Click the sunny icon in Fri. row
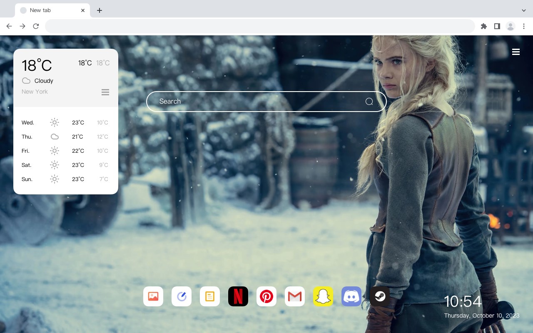The width and height of the screenshot is (533, 333). pos(55,151)
